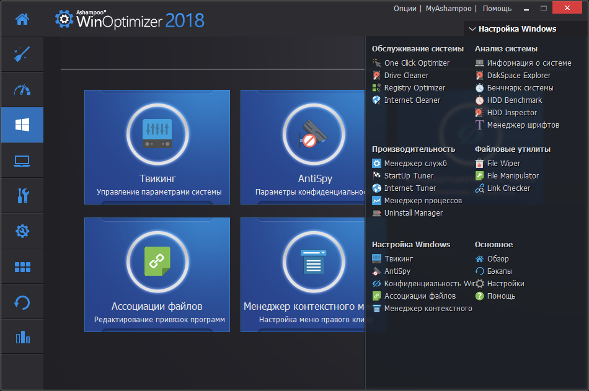This screenshot has height=391, width=589.
Task: Open the AntiSpy tile
Action: (x=303, y=147)
